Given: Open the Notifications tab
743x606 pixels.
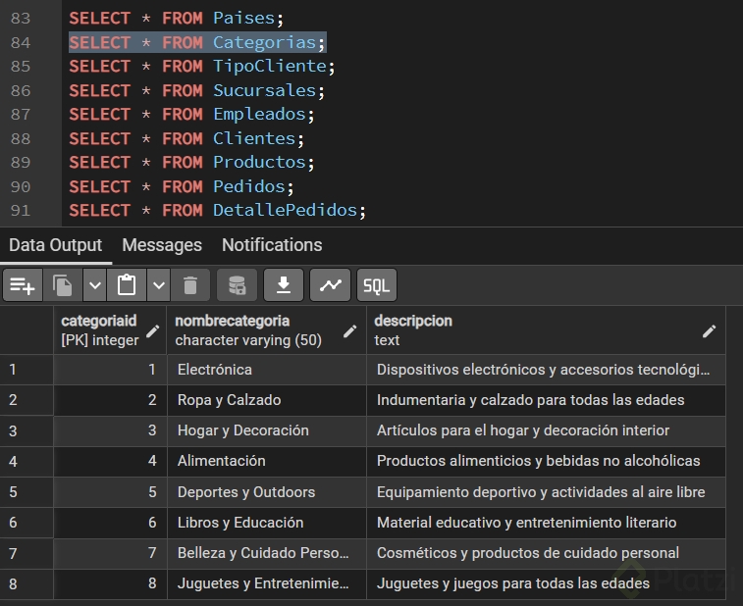Looking at the screenshot, I should point(272,245).
